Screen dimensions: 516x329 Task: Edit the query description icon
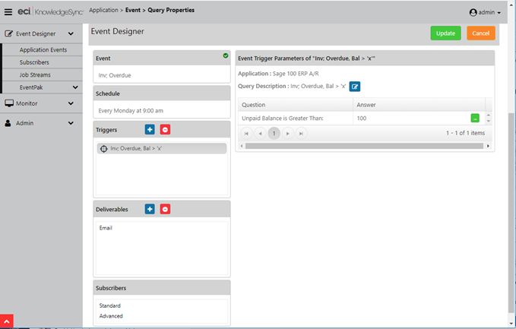[x=354, y=87]
